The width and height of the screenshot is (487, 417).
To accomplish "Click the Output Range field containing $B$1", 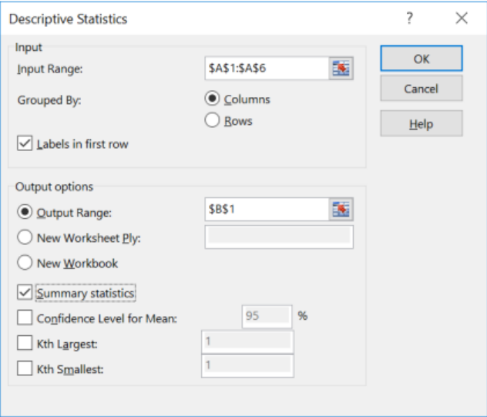I will [x=266, y=209].
